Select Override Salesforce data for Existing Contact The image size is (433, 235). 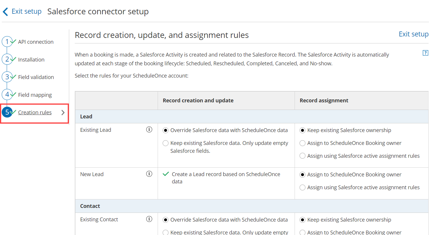point(166,220)
